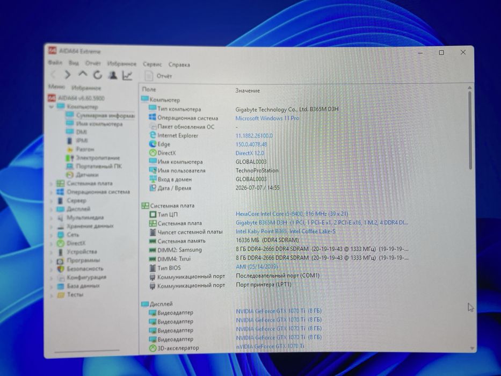
Task: Switch to the Меню tab
Action: click(x=56, y=86)
